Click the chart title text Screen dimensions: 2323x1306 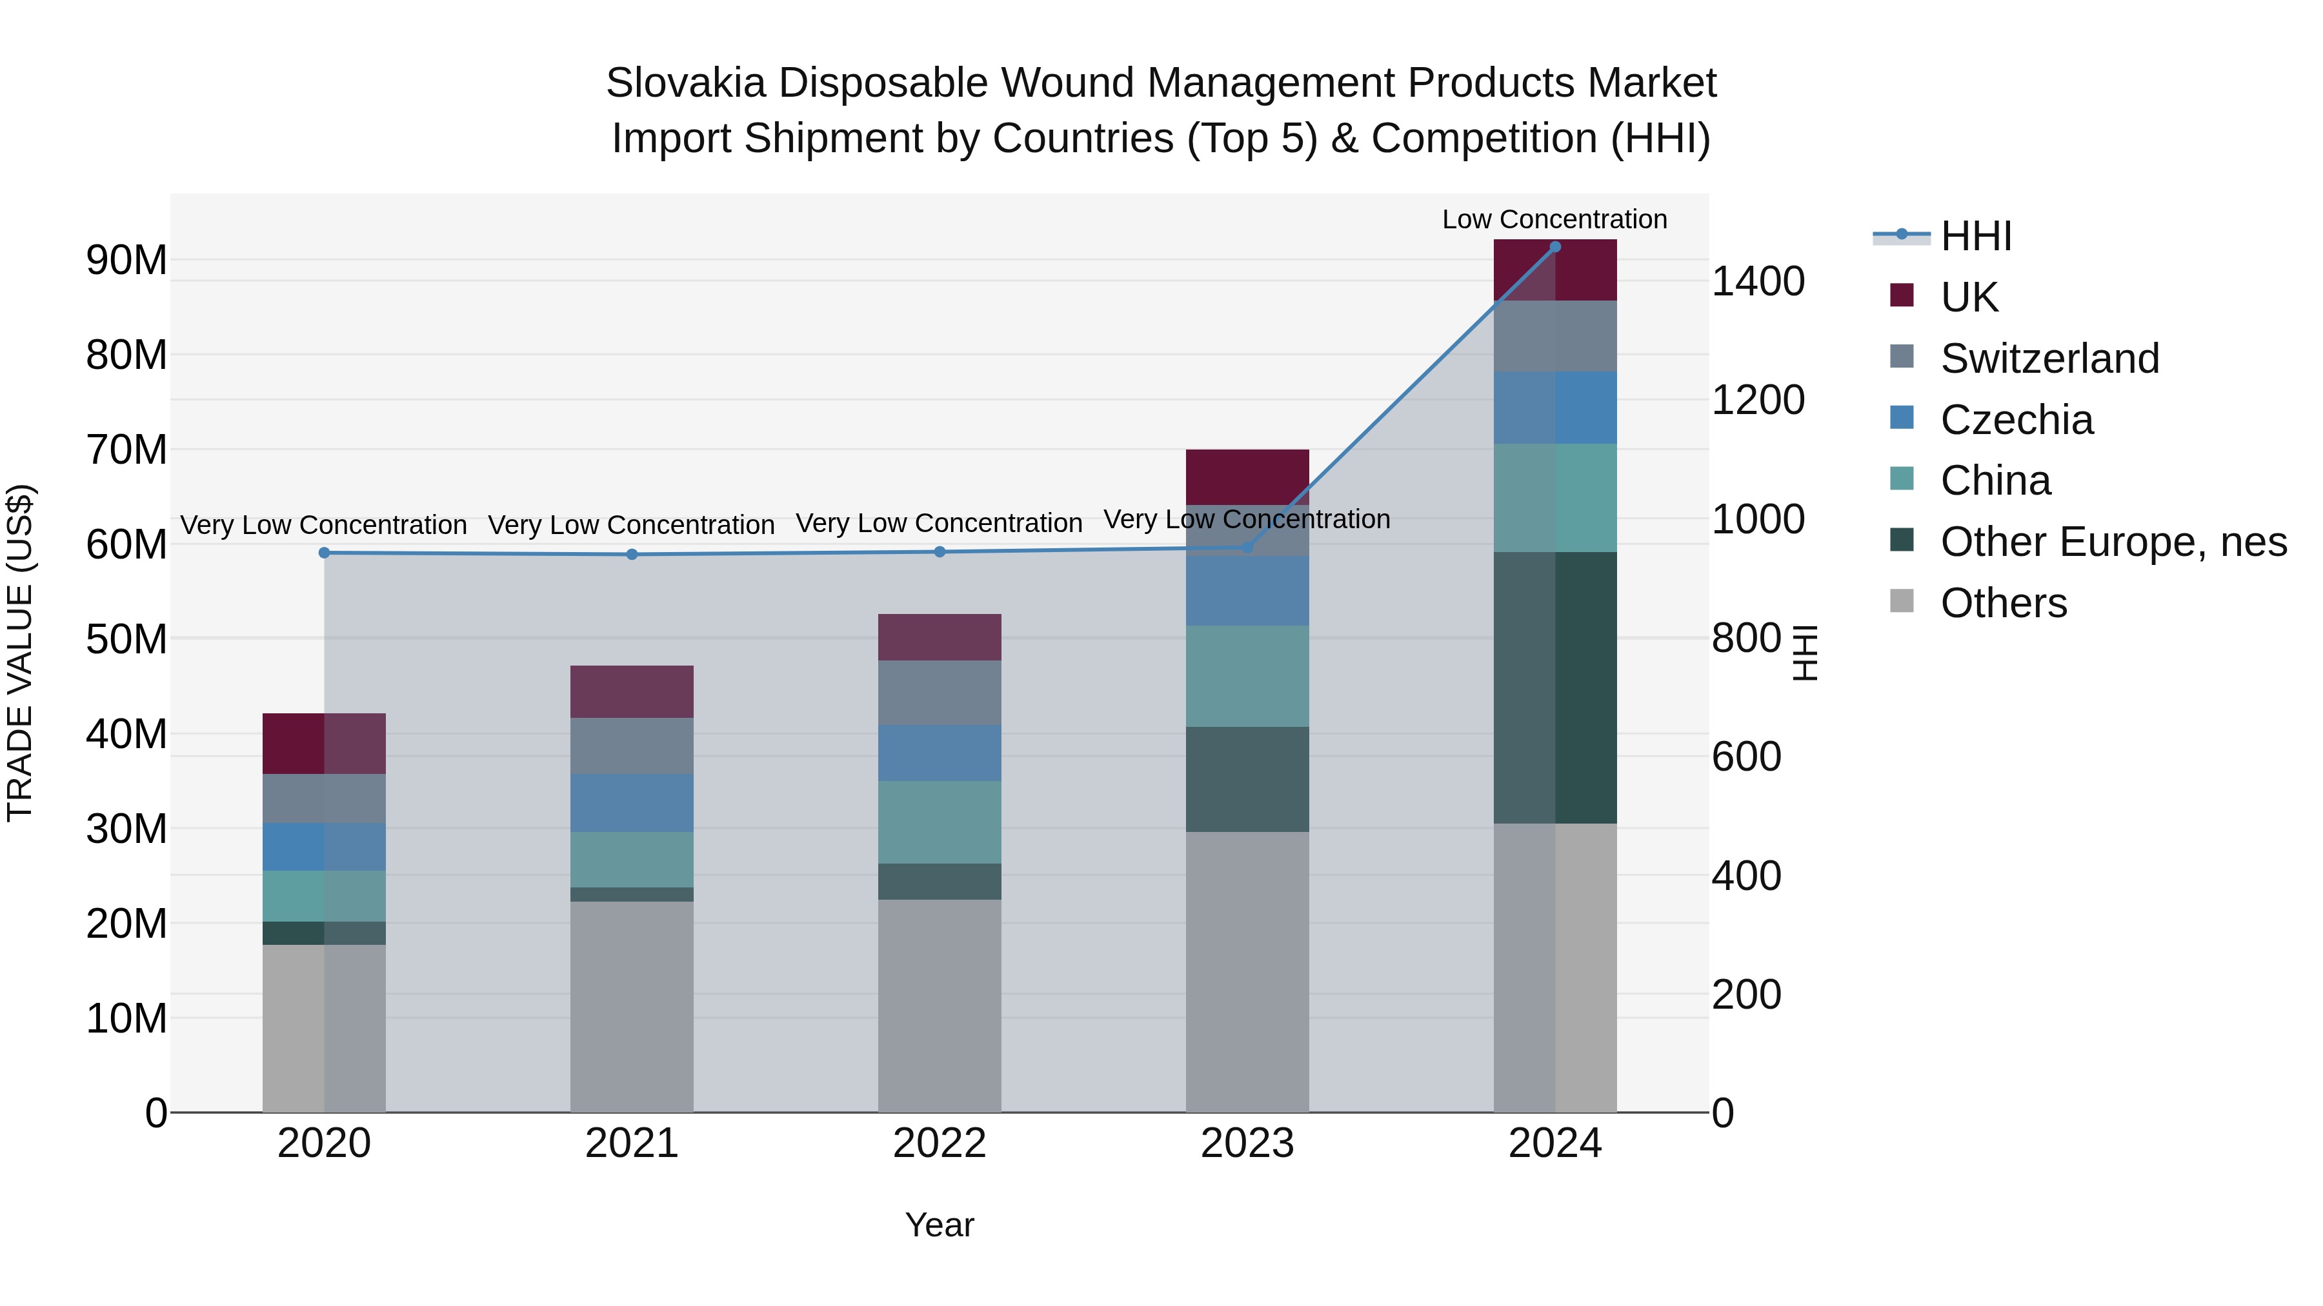click(1161, 110)
